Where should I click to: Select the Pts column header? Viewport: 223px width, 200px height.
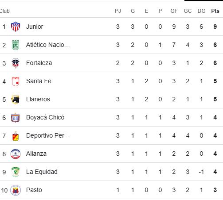215,11
